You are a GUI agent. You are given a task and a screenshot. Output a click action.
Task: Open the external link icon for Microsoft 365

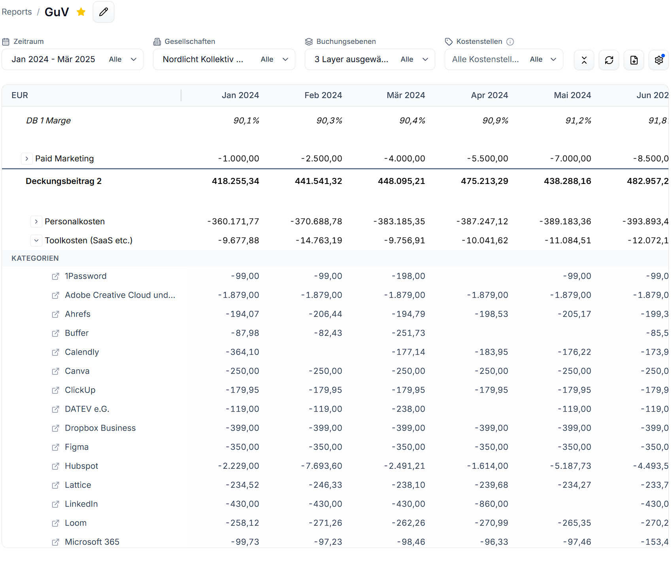click(56, 542)
